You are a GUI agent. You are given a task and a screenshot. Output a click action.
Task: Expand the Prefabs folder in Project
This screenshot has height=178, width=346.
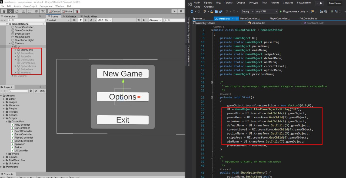point(4,112)
